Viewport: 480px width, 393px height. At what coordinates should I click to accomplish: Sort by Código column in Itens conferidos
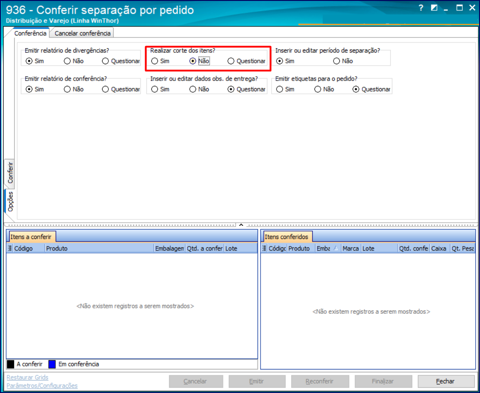tap(277, 248)
